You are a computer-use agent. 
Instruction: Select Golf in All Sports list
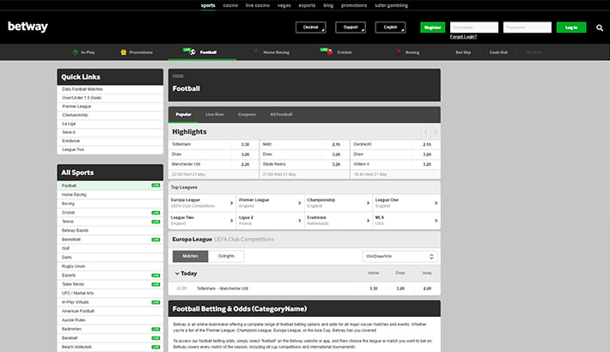[66, 248]
